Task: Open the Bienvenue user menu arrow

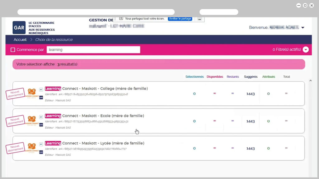Action: (303, 28)
